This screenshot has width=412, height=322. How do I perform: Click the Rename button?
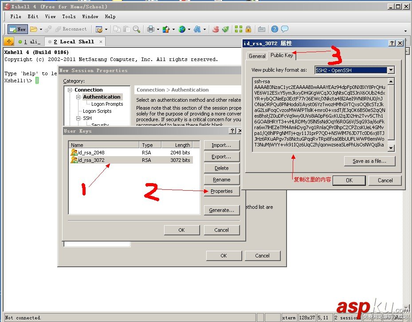(221, 180)
